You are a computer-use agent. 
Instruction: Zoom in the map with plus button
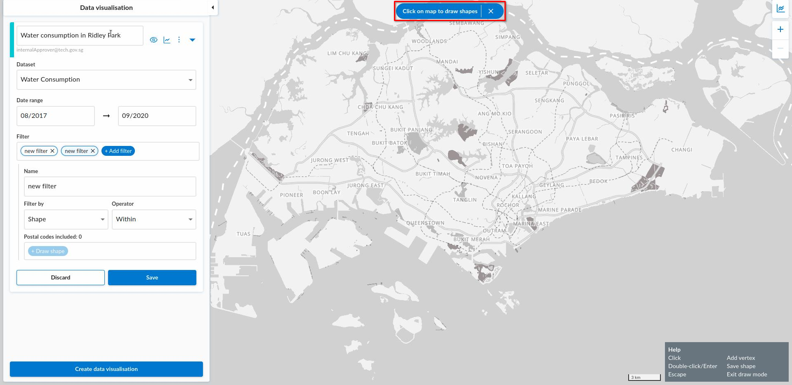click(x=780, y=29)
